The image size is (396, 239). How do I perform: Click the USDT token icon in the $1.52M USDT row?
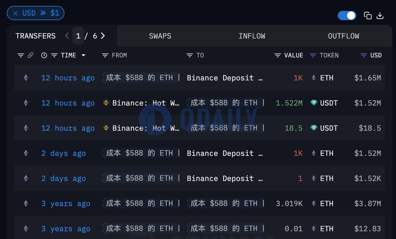click(314, 103)
